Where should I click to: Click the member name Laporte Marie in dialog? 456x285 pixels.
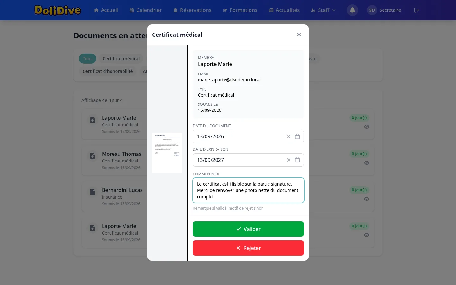click(215, 64)
